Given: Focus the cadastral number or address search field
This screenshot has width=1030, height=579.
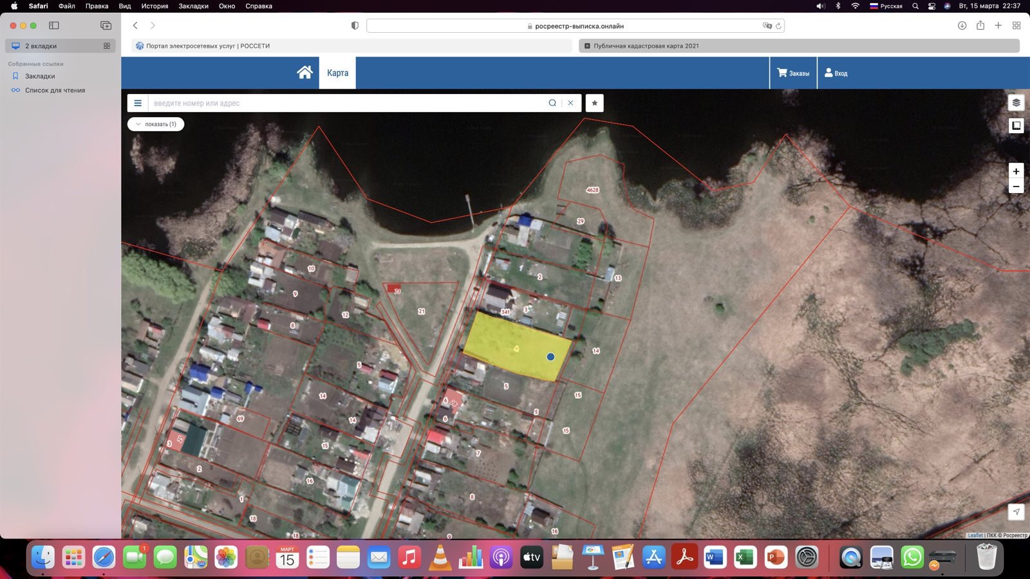Looking at the screenshot, I should [348, 103].
